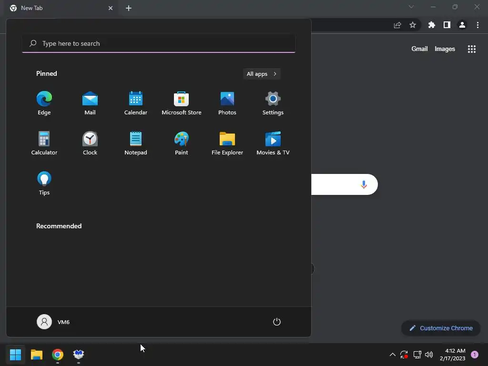The width and height of the screenshot is (488, 366).
Task: Close the New Tab in Chrome
Action: click(111, 8)
